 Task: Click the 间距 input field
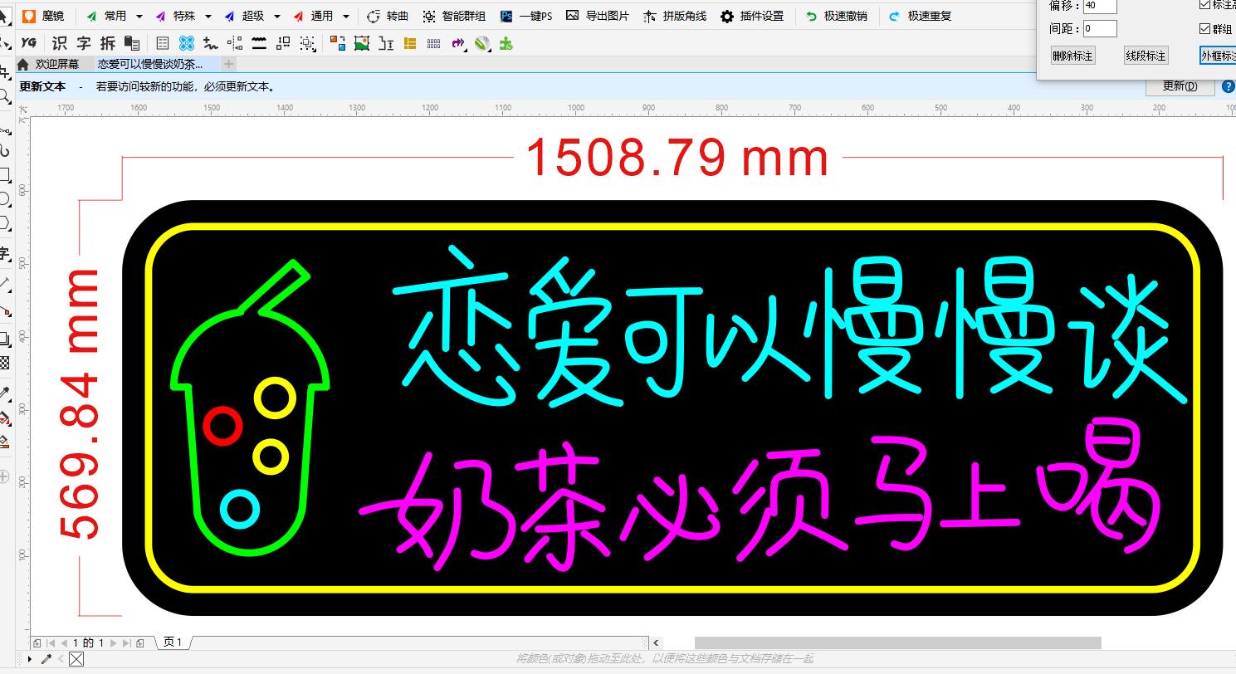[x=1100, y=28]
